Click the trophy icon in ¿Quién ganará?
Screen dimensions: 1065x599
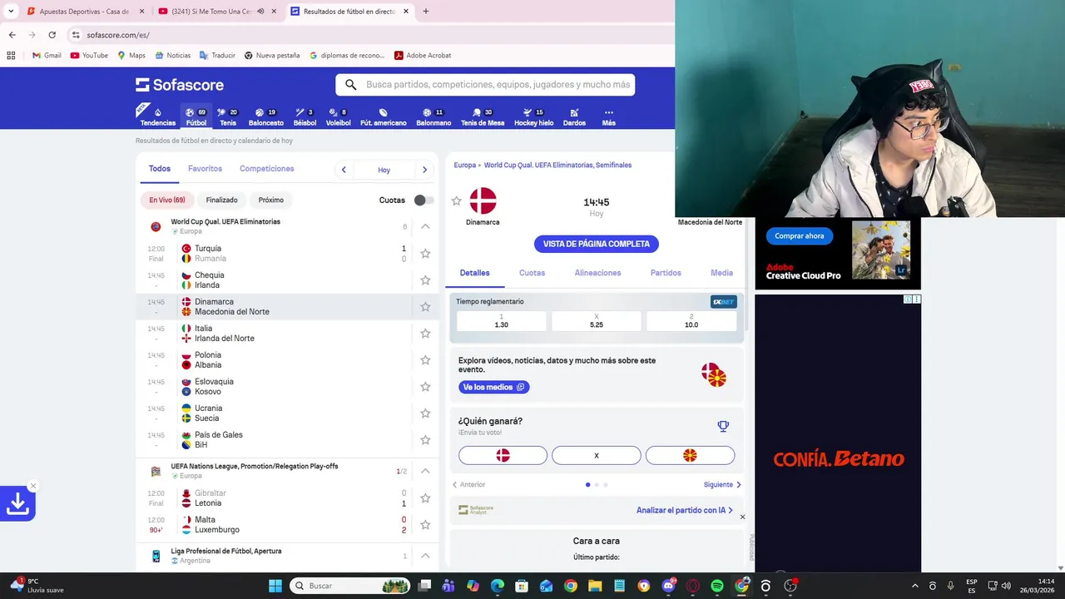click(723, 426)
